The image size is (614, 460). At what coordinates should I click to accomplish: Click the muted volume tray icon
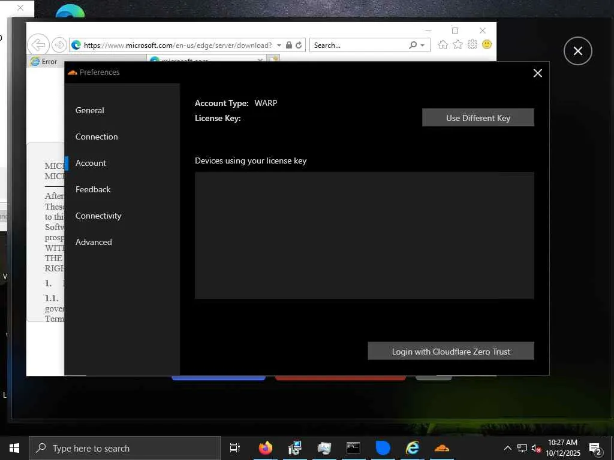click(x=535, y=448)
